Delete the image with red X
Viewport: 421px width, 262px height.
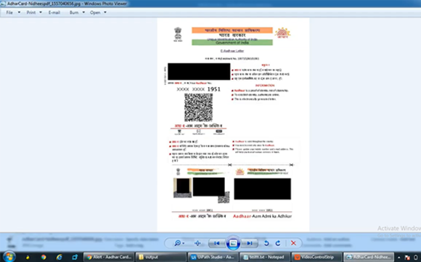point(293,243)
